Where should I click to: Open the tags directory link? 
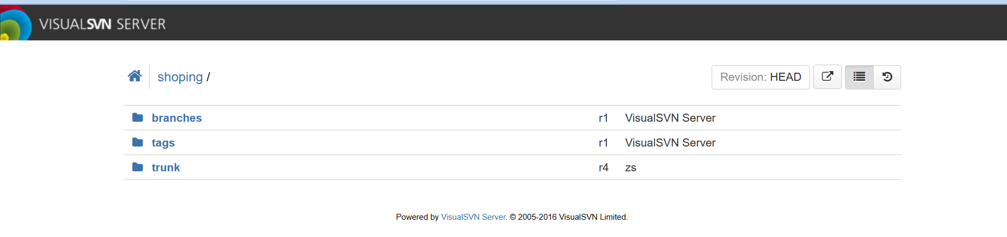163,143
